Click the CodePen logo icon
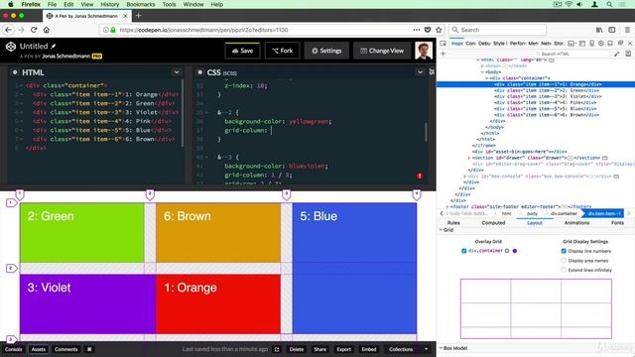 11,47
